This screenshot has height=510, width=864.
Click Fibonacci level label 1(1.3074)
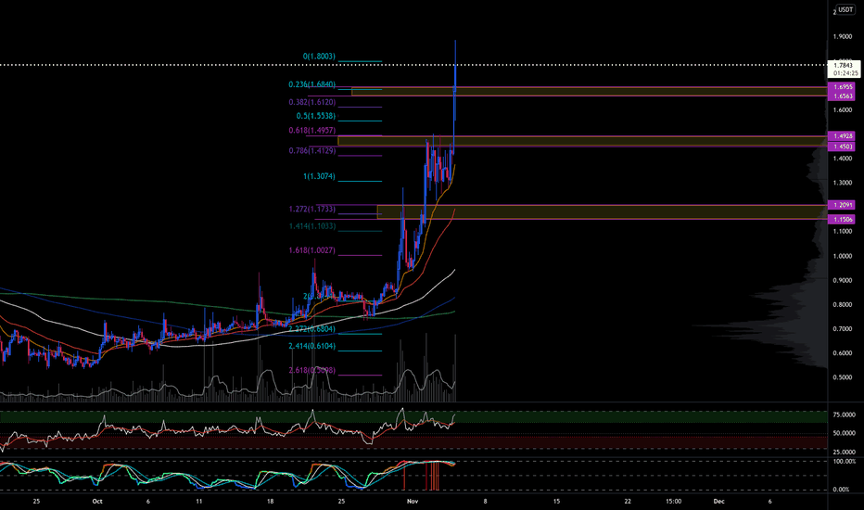coord(319,176)
